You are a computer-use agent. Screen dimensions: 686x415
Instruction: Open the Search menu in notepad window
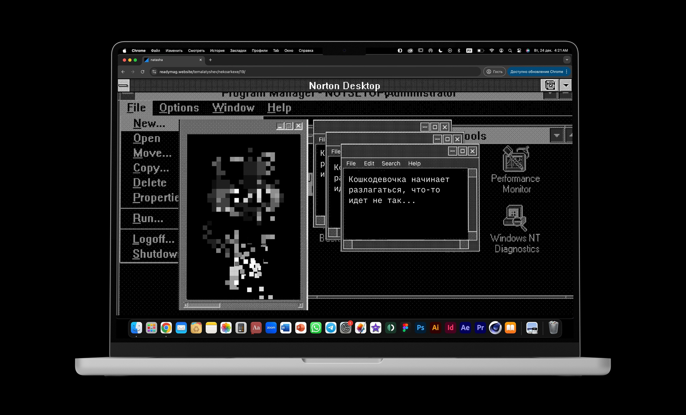point(390,163)
